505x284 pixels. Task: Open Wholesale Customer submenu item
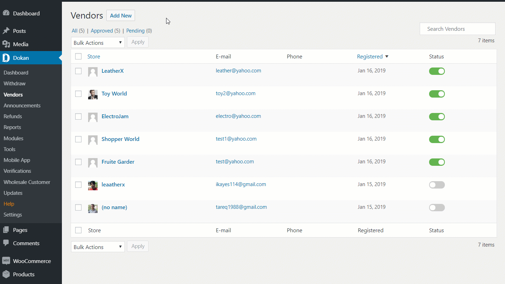(x=27, y=182)
